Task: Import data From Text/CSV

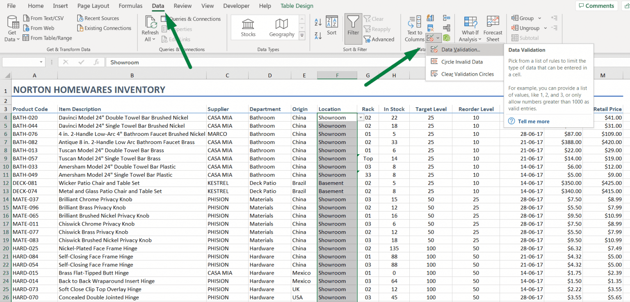Action: (43, 18)
